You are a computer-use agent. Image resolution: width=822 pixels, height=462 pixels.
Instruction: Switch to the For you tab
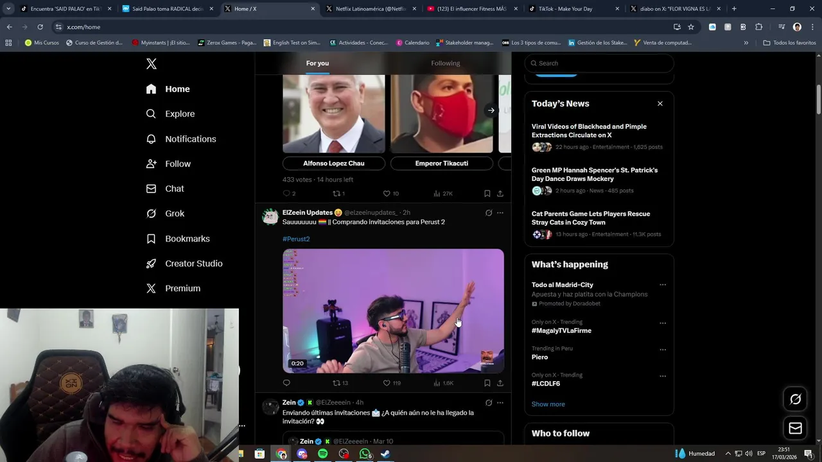317,63
